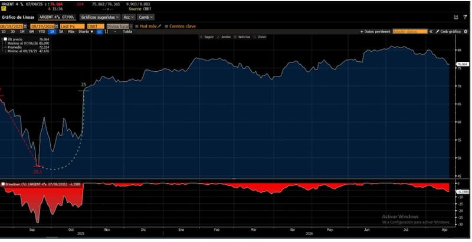Select the line chart type icon

pyautogui.click(x=99, y=32)
